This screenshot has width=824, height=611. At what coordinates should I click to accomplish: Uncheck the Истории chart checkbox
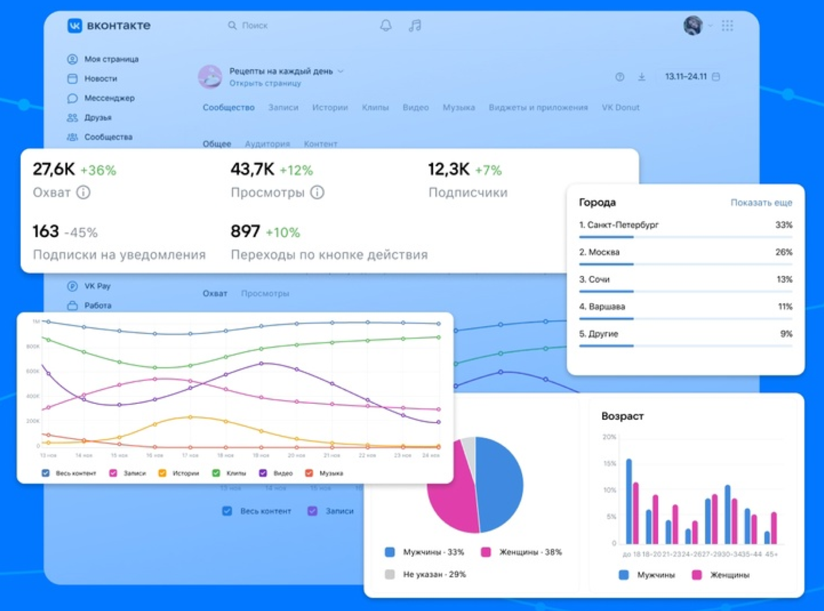pyautogui.click(x=162, y=473)
